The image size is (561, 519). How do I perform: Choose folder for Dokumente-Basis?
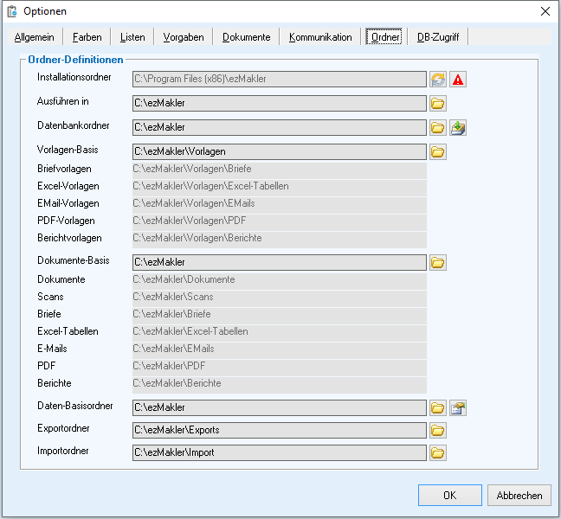pos(438,262)
